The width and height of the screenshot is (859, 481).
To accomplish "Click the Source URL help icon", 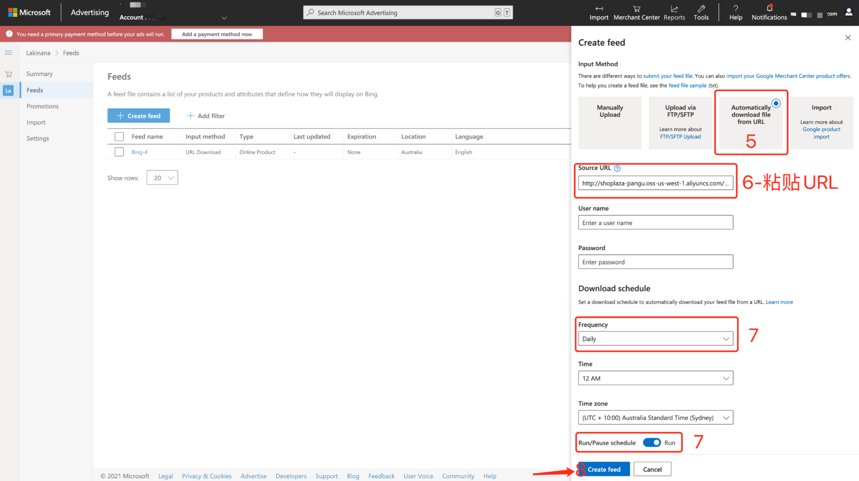I will [617, 168].
